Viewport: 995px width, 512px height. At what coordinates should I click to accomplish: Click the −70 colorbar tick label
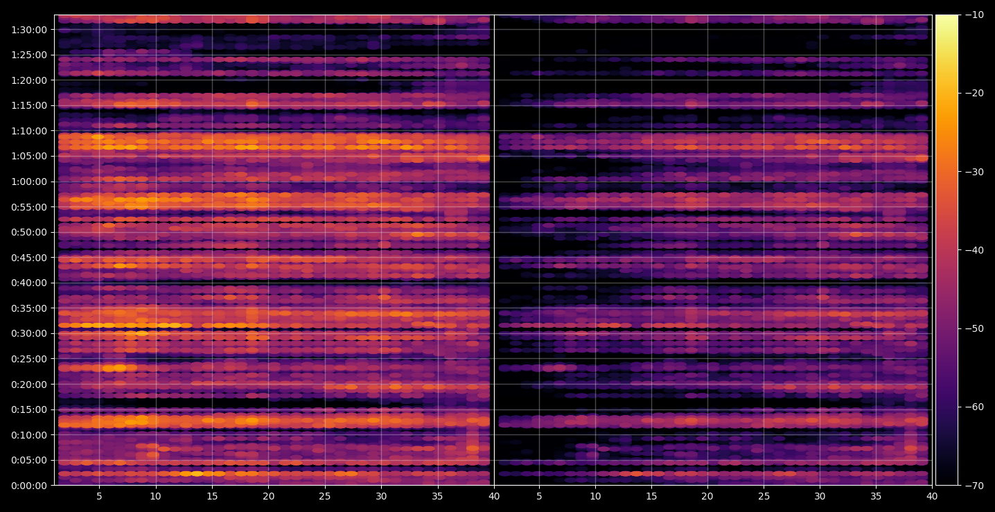(974, 486)
